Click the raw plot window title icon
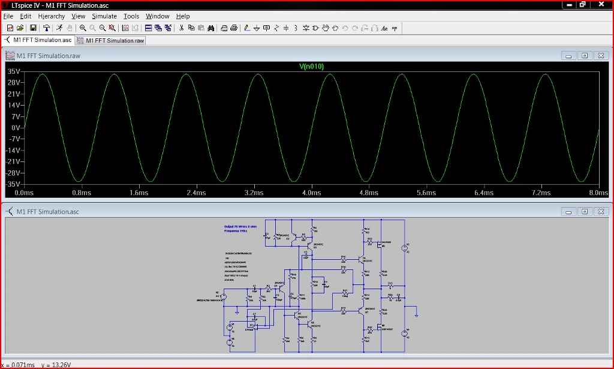Image resolution: width=614 pixels, height=369 pixels. (10, 56)
